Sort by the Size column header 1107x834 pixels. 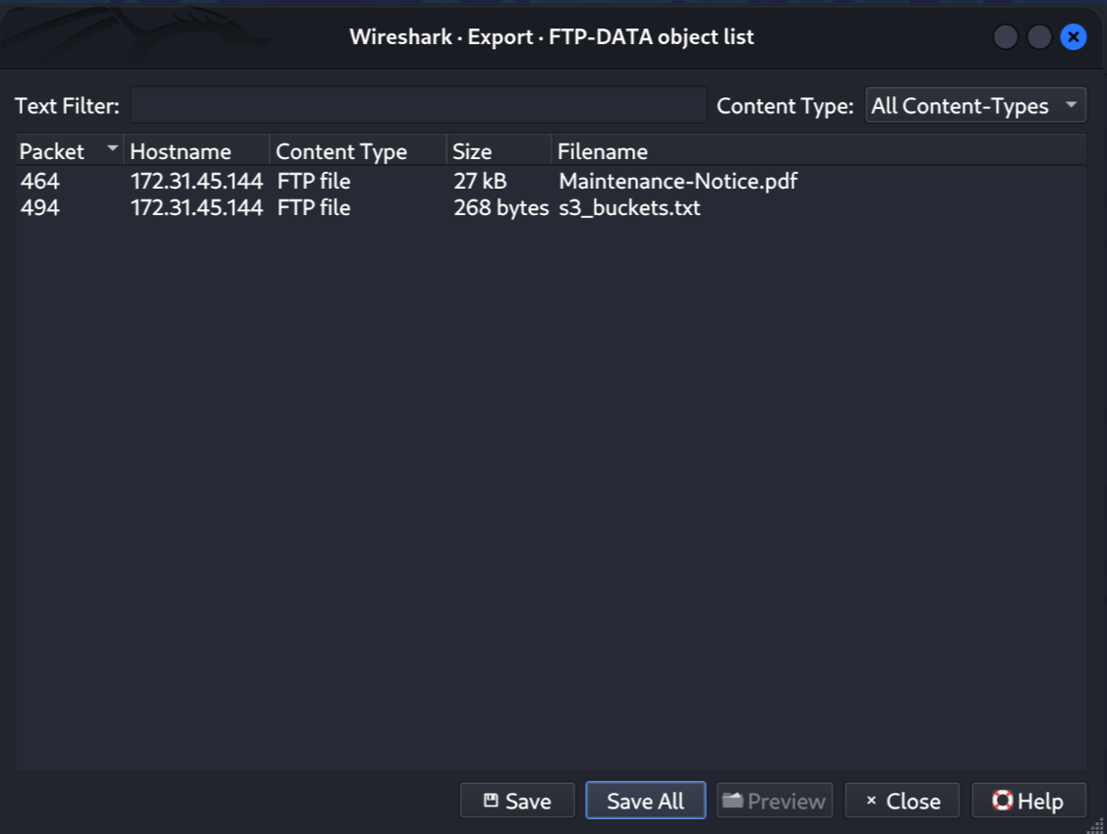tap(499, 151)
